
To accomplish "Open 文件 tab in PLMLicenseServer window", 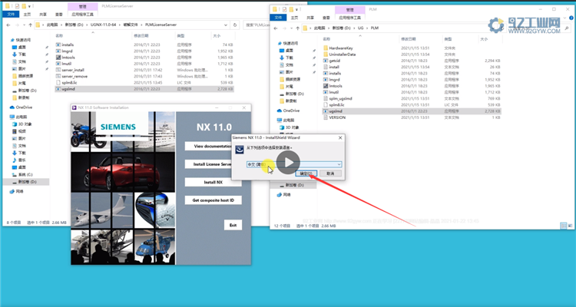I will 11,15.
